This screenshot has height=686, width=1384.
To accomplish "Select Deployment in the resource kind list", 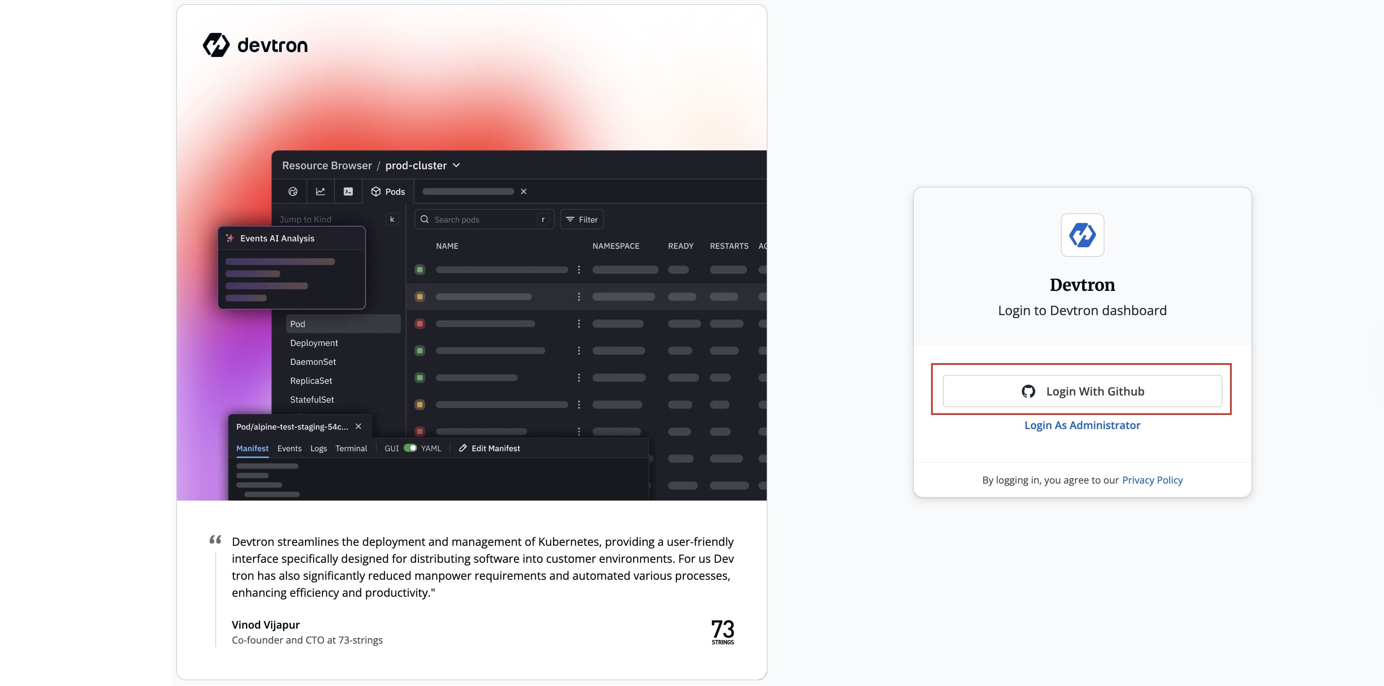I will (314, 343).
